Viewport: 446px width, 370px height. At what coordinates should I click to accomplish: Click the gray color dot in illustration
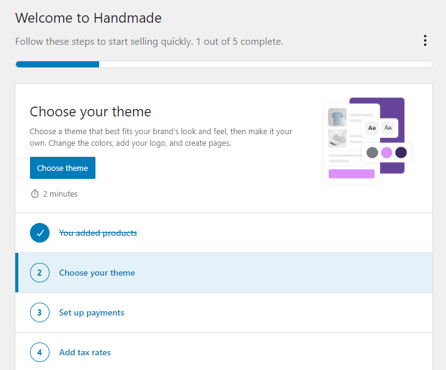pos(372,153)
